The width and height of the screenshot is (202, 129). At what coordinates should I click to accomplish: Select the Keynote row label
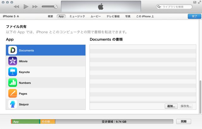click(x=24, y=72)
